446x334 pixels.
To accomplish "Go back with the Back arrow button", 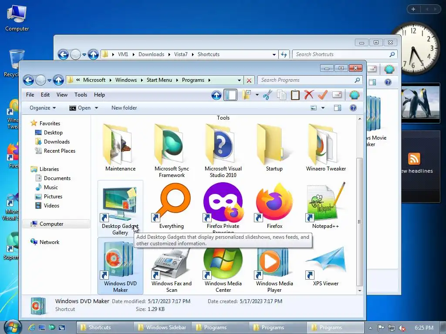I will pyautogui.click(x=28, y=80).
